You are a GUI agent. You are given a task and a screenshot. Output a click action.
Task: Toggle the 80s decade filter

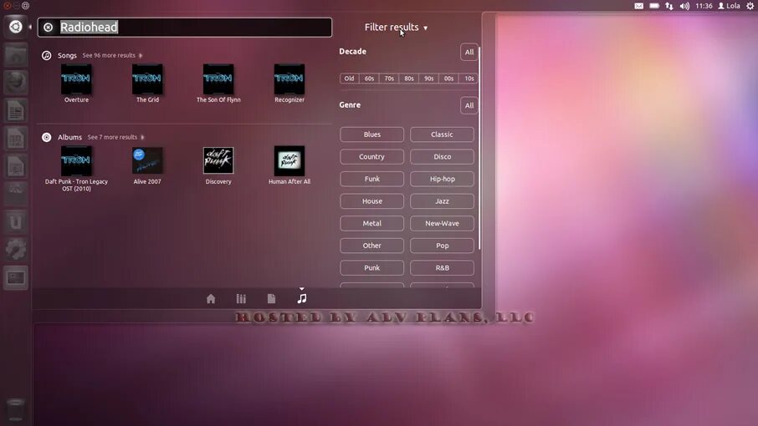click(409, 79)
